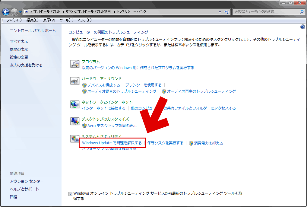
Task: Click the ハードウェアとサウンド category icon
Action: 75,81
